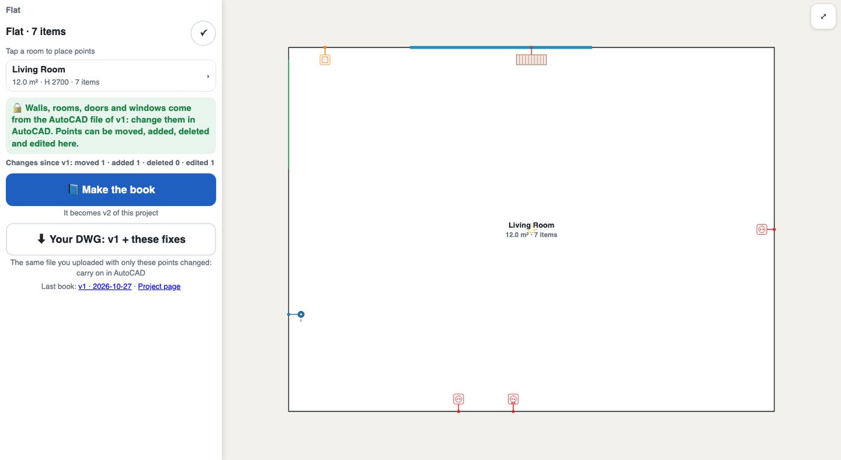Click the Flat · 7 items heading
Viewport: 841px width, 460px height.
(x=36, y=31)
